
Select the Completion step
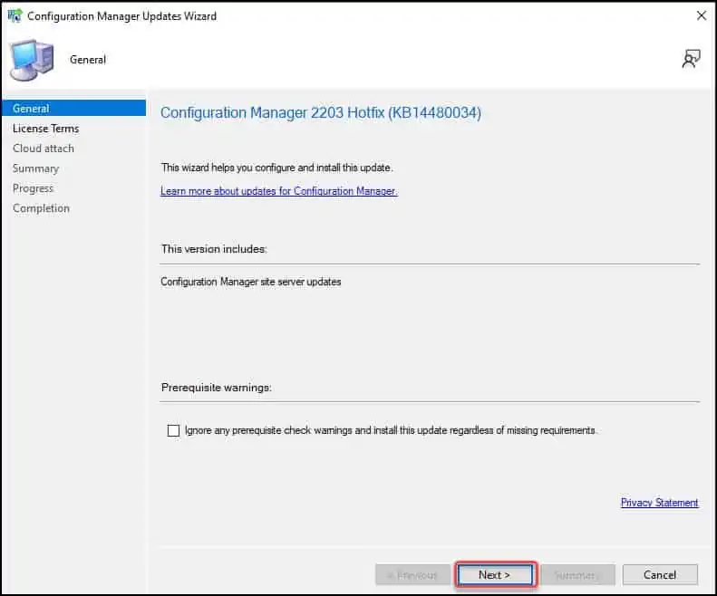[x=41, y=208]
